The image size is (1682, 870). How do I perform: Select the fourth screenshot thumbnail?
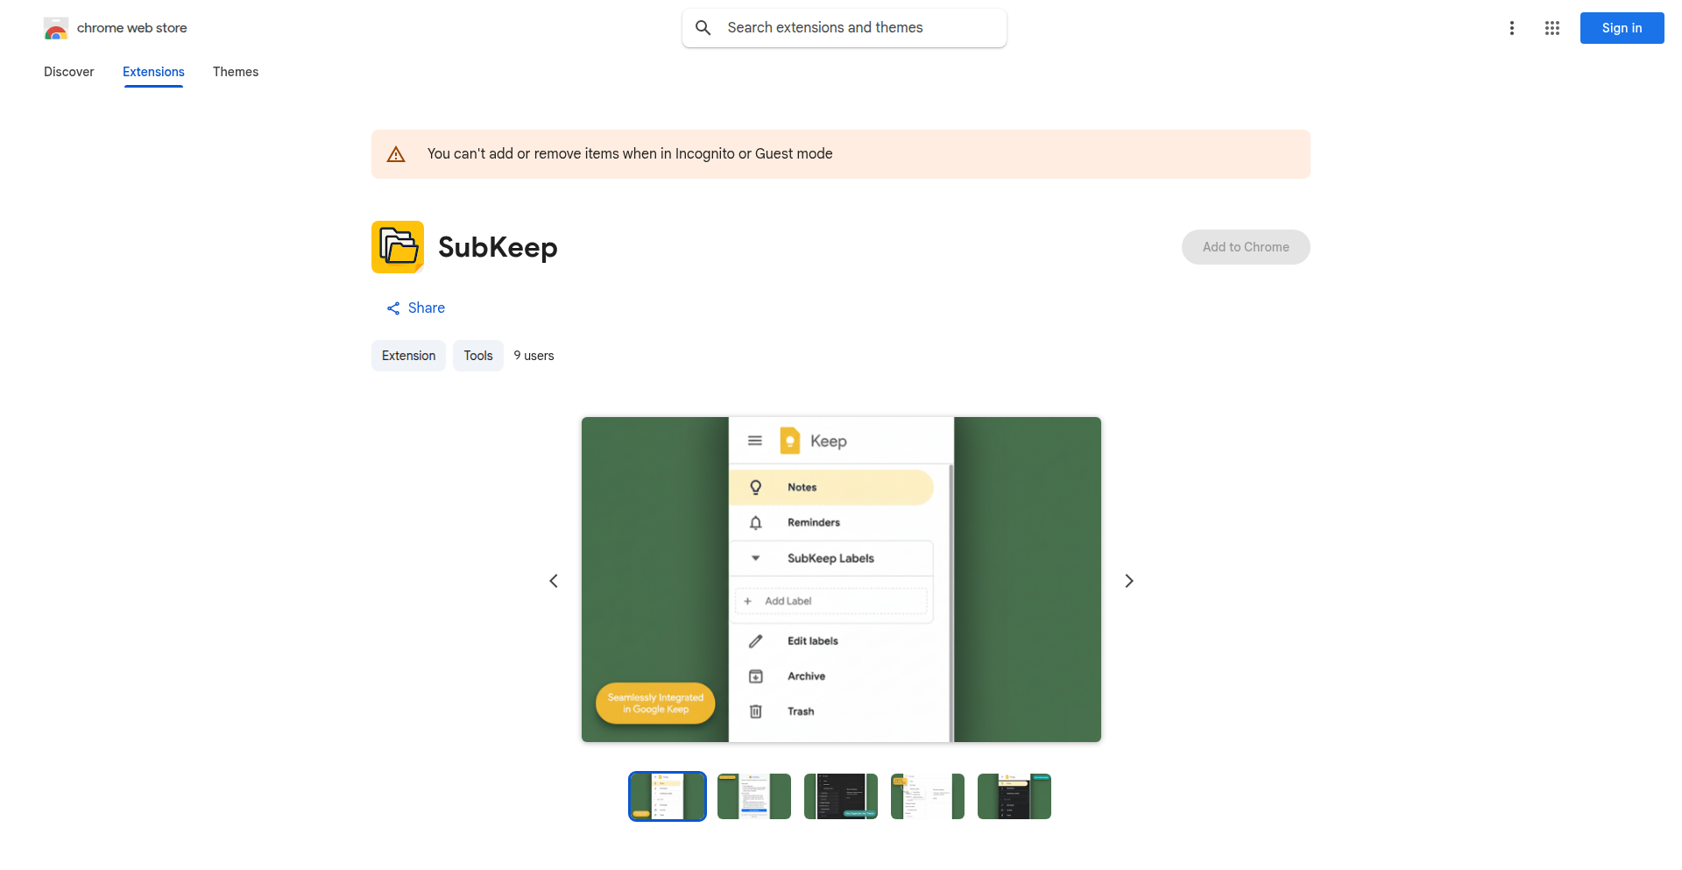928,796
